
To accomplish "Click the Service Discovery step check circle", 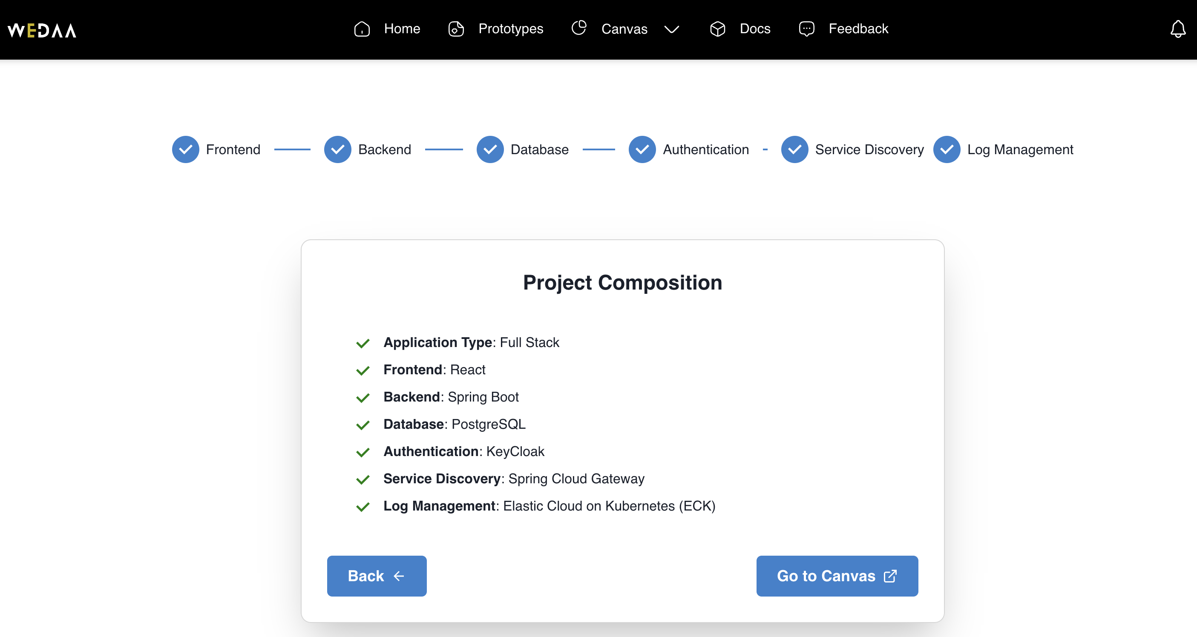I will pos(794,149).
